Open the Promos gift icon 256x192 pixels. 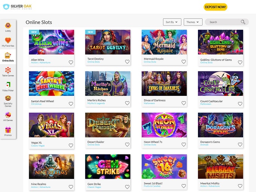(x=8, y=130)
